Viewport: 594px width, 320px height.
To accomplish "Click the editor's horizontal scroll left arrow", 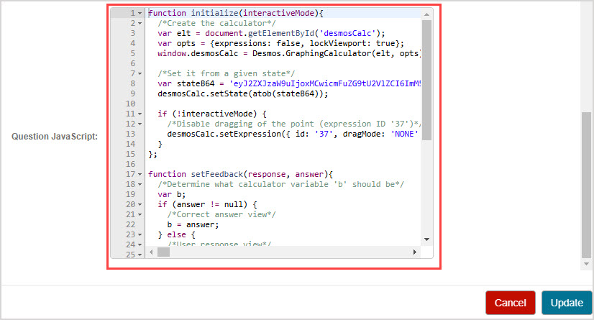I will coord(151,252).
